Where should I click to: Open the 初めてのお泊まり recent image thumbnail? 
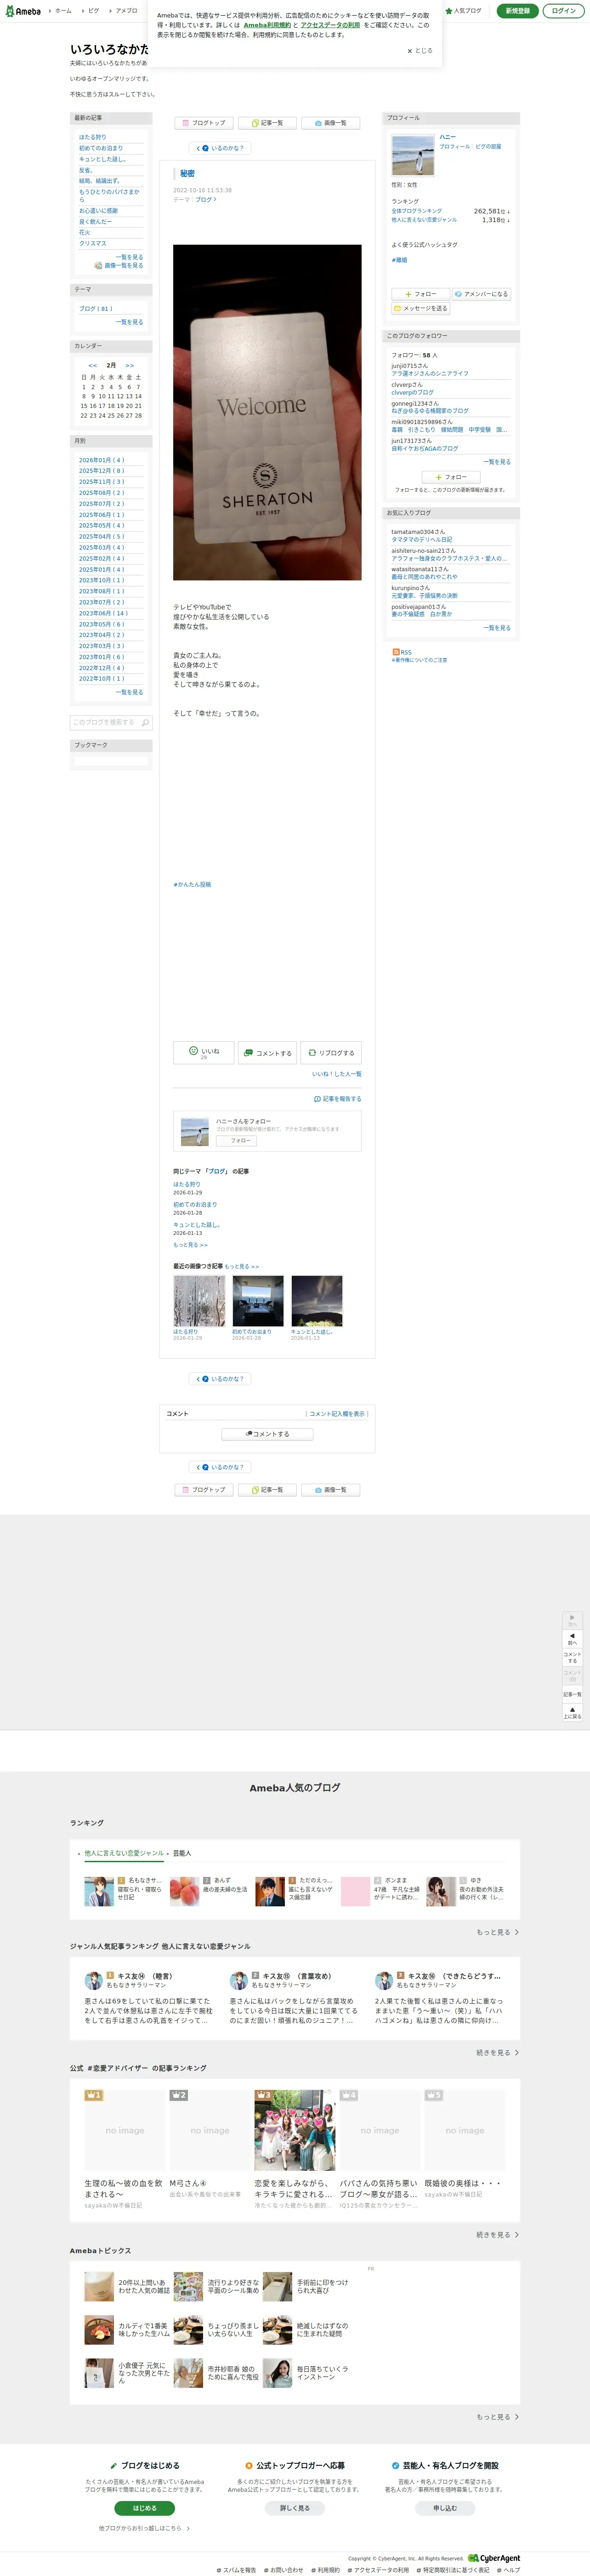point(258,1301)
